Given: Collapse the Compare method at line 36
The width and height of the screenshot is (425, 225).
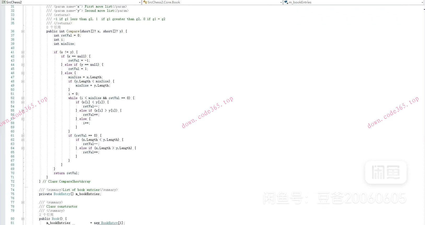Looking at the screenshot, I should click(23, 31).
